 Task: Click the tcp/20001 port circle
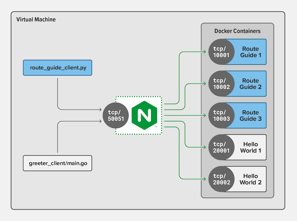click(221, 148)
